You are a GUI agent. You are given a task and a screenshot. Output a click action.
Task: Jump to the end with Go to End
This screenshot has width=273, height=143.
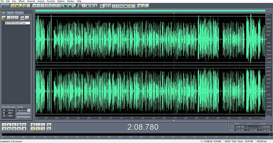pos(19,129)
